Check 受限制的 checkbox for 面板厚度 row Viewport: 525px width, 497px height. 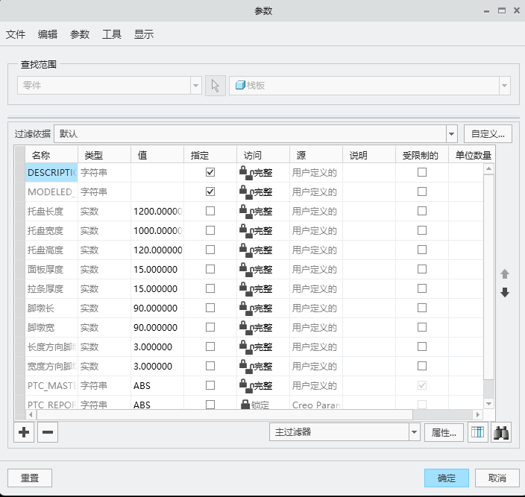click(x=422, y=269)
